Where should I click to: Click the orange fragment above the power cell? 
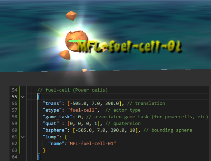pos(71,16)
